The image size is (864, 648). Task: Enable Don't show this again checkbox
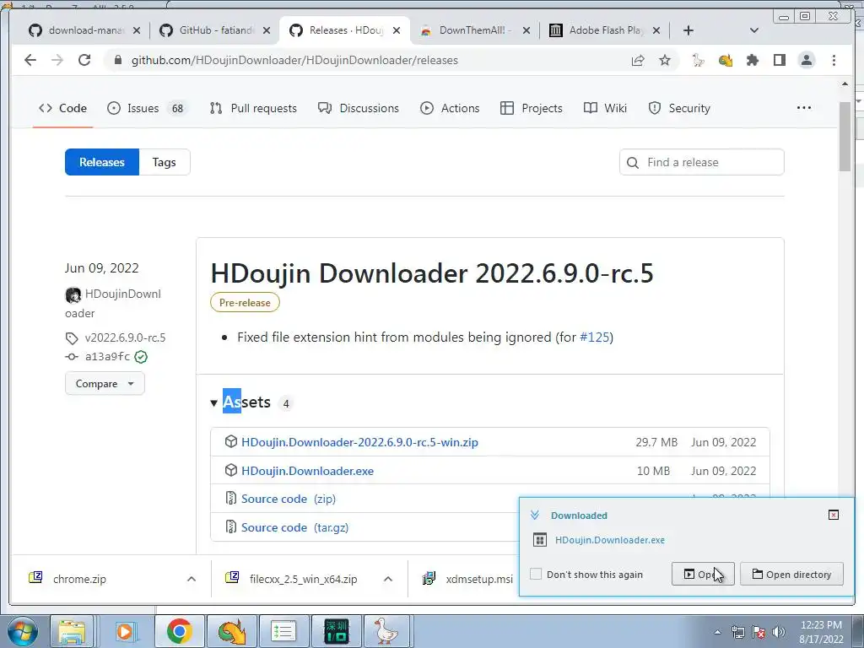(x=536, y=574)
